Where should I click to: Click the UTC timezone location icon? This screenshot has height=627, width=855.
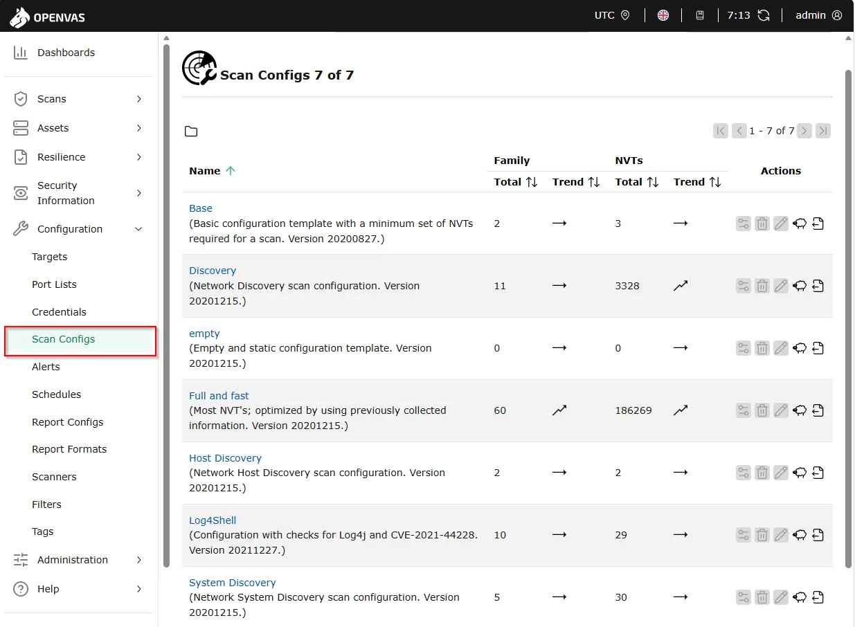click(625, 15)
